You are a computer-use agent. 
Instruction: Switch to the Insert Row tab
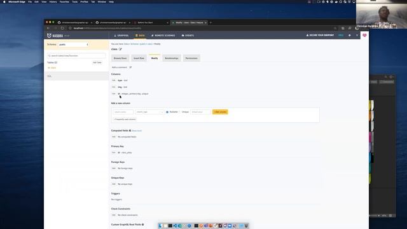pyautogui.click(x=139, y=58)
